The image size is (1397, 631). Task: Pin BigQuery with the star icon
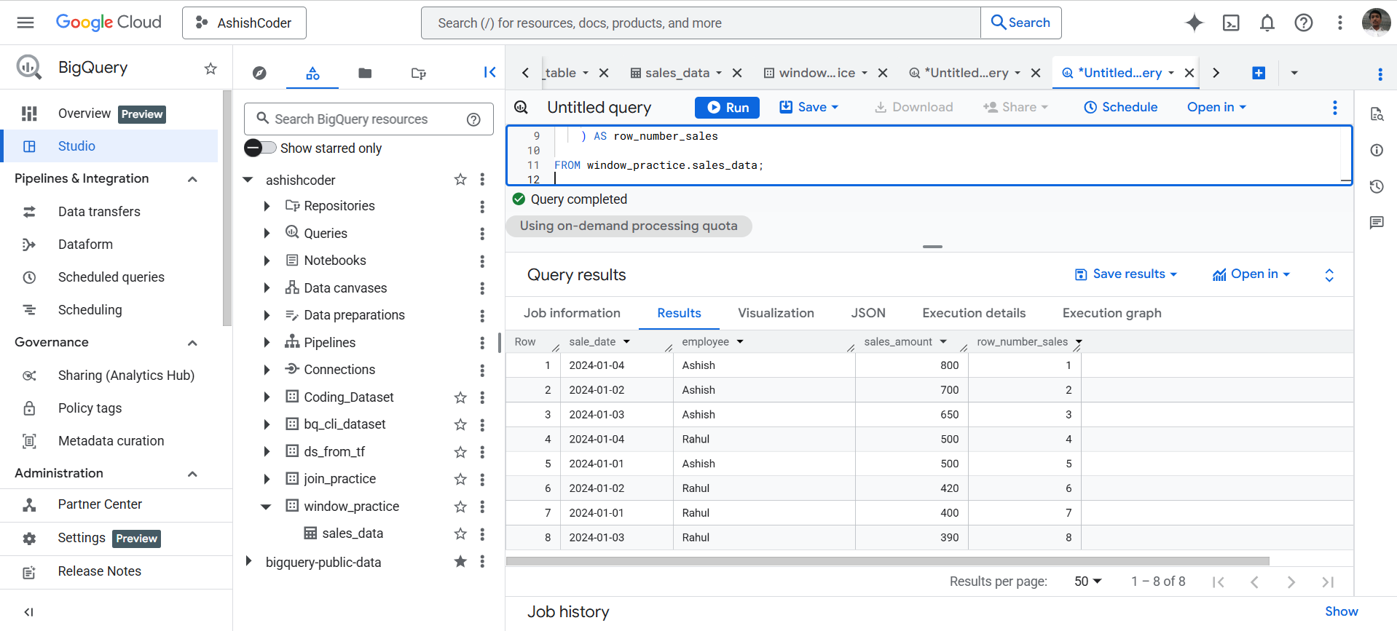point(210,68)
